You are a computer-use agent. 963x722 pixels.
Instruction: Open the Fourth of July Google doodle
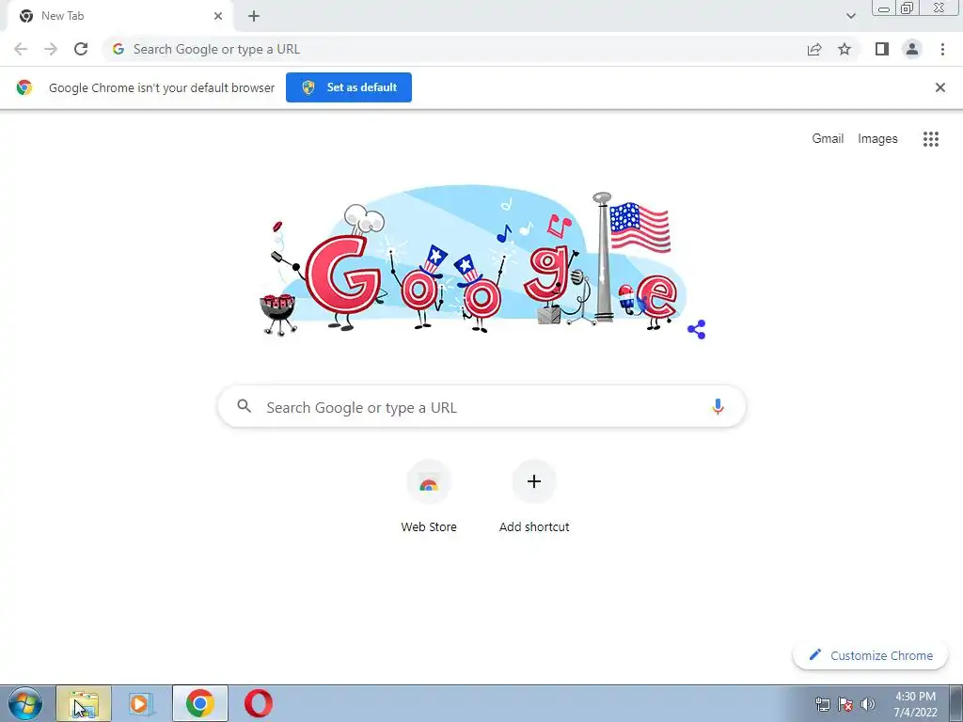click(x=474, y=261)
